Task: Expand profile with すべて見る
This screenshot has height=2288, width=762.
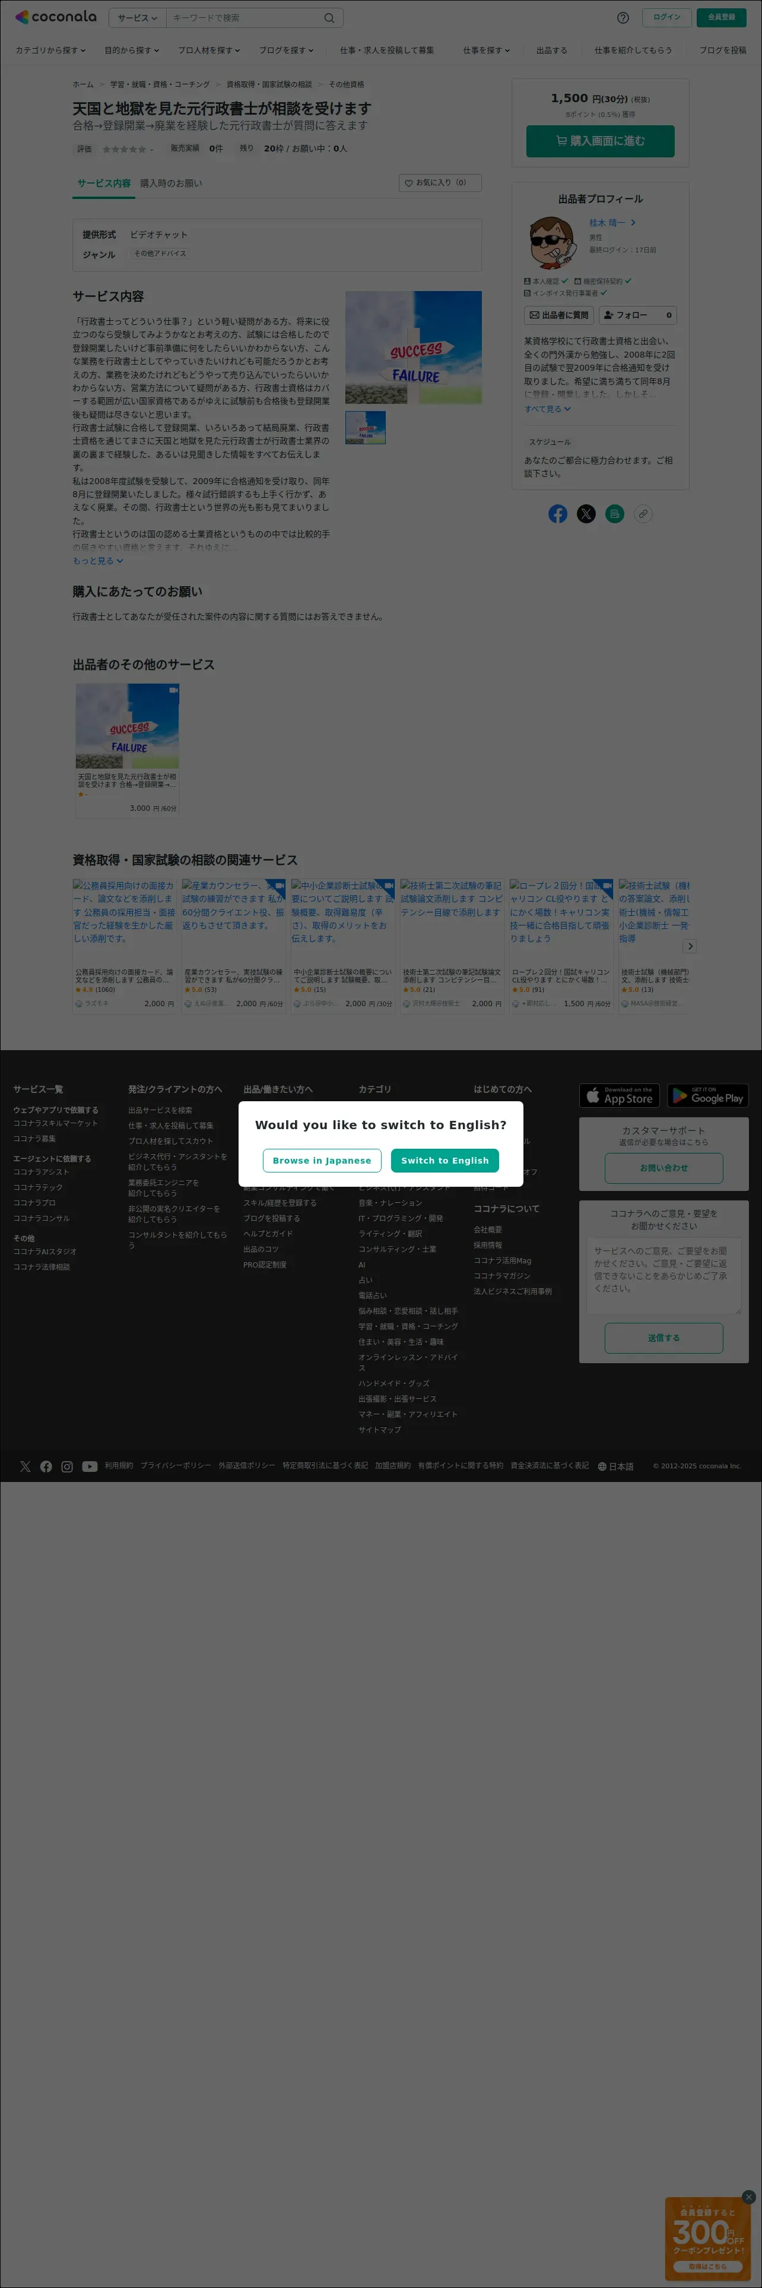Action: click(547, 409)
